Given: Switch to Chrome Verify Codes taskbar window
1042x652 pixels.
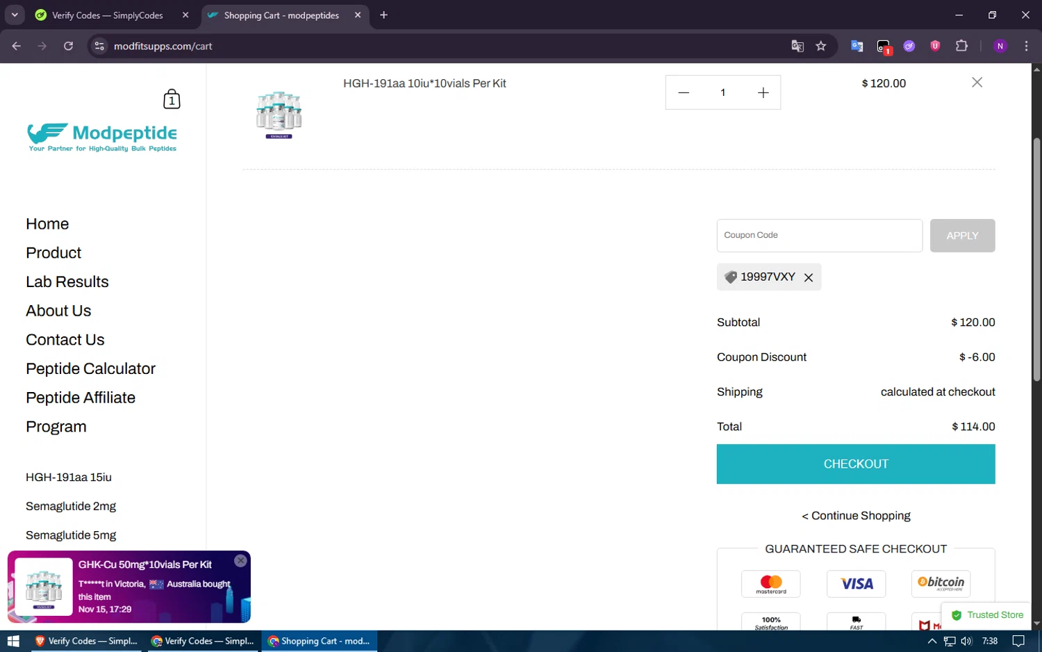Looking at the screenshot, I should (204, 641).
